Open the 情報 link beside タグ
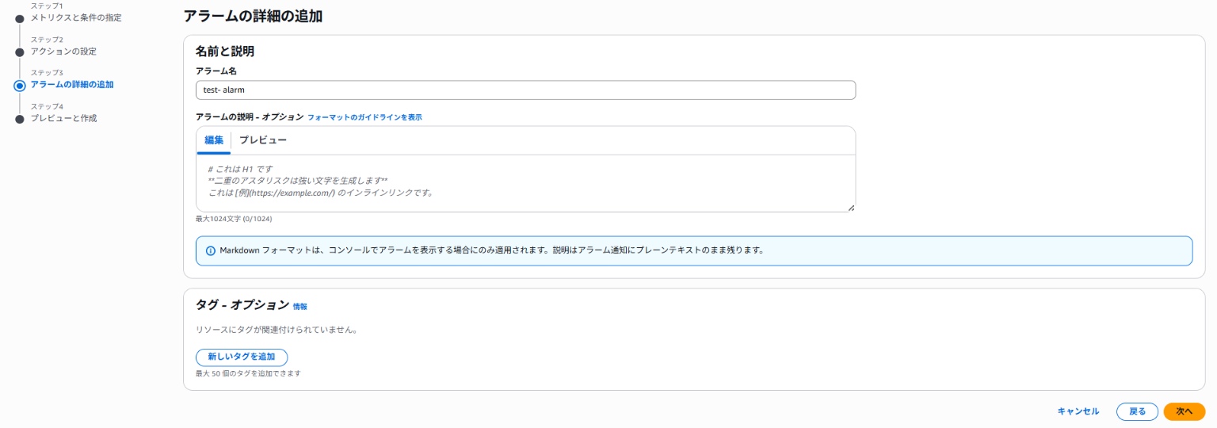Image resolution: width=1217 pixels, height=428 pixels. (300, 307)
